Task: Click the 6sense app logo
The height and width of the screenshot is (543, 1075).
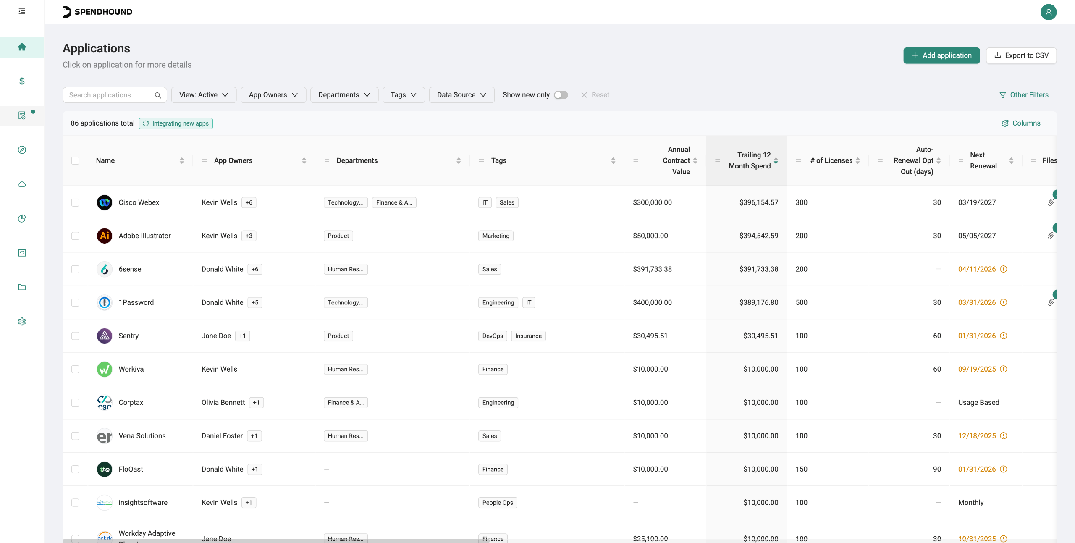Action: [104, 269]
